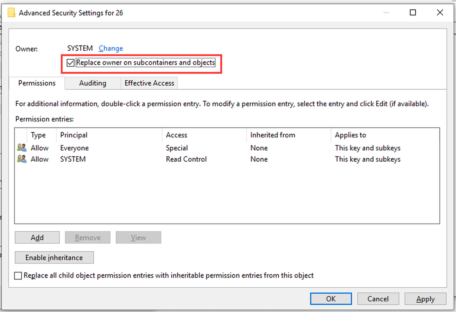
Task: Click Allow in the SYSTEM row
Action: point(40,159)
